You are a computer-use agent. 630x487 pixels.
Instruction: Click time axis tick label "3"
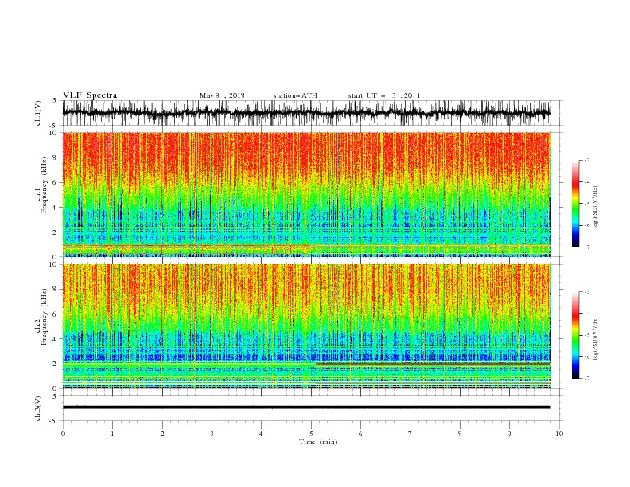pyautogui.click(x=212, y=434)
